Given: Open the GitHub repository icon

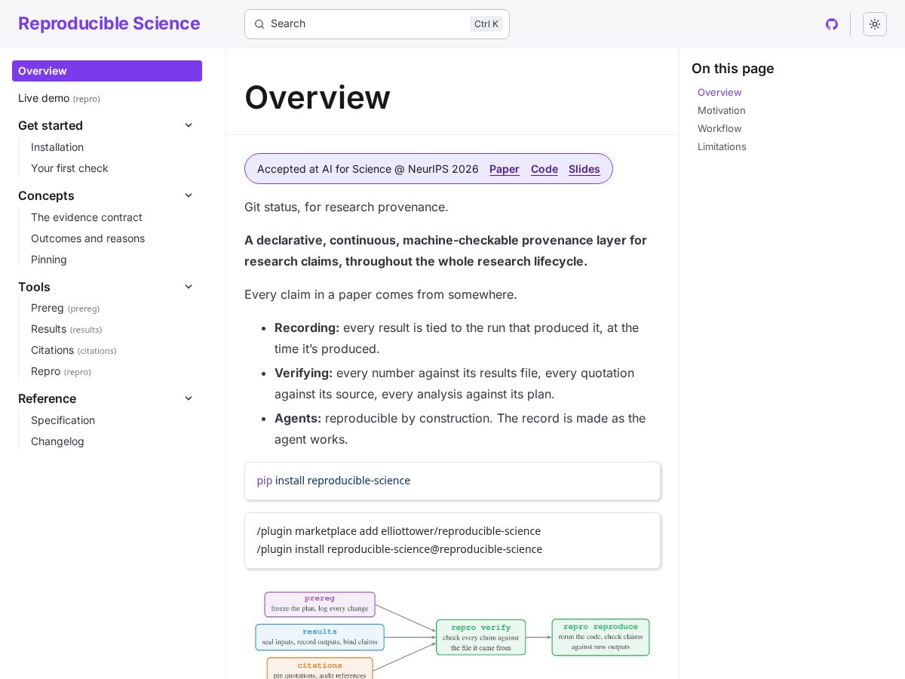Looking at the screenshot, I should point(832,24).
